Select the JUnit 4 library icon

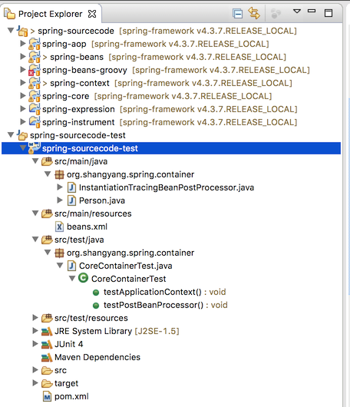47,344
